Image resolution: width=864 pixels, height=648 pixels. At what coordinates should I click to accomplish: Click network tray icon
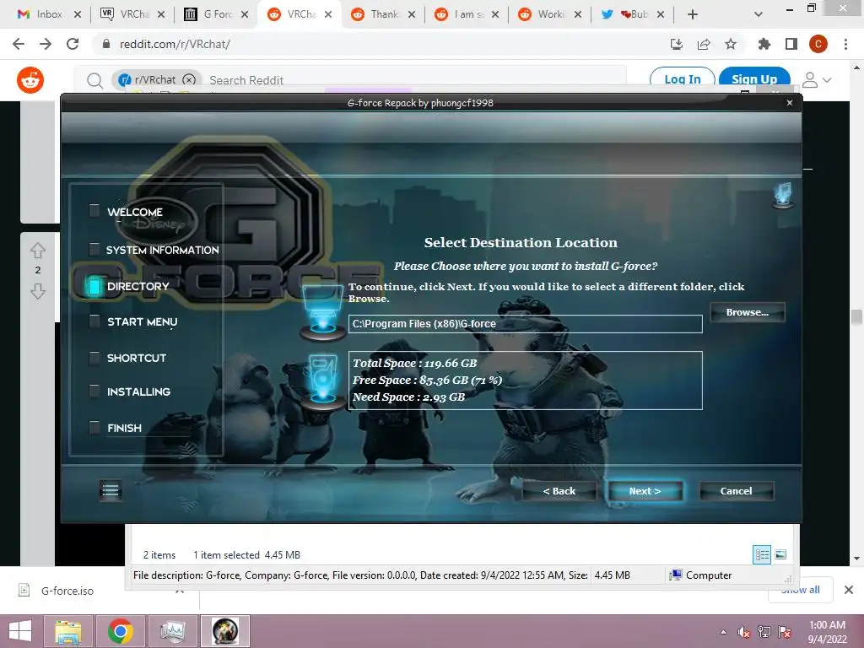[764, 632]
